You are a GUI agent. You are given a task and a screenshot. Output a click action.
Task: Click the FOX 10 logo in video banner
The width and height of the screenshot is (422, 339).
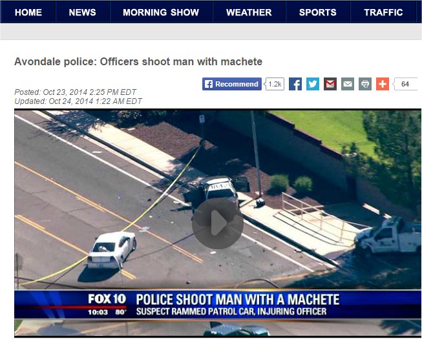click(107, 299)
